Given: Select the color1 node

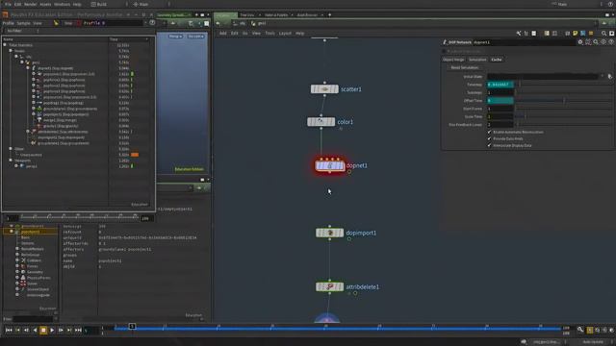Looking at the screenshot, I should (321, 122).
